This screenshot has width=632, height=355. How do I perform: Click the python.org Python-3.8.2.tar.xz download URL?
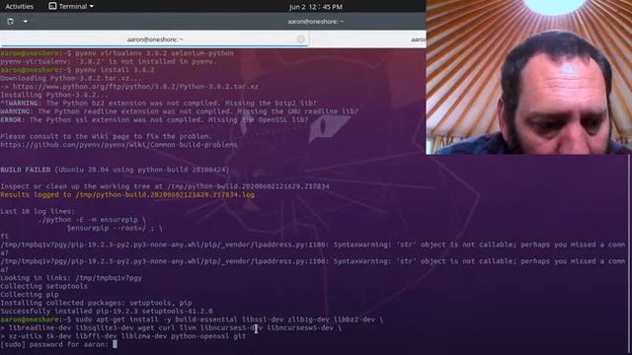[135, 87]
